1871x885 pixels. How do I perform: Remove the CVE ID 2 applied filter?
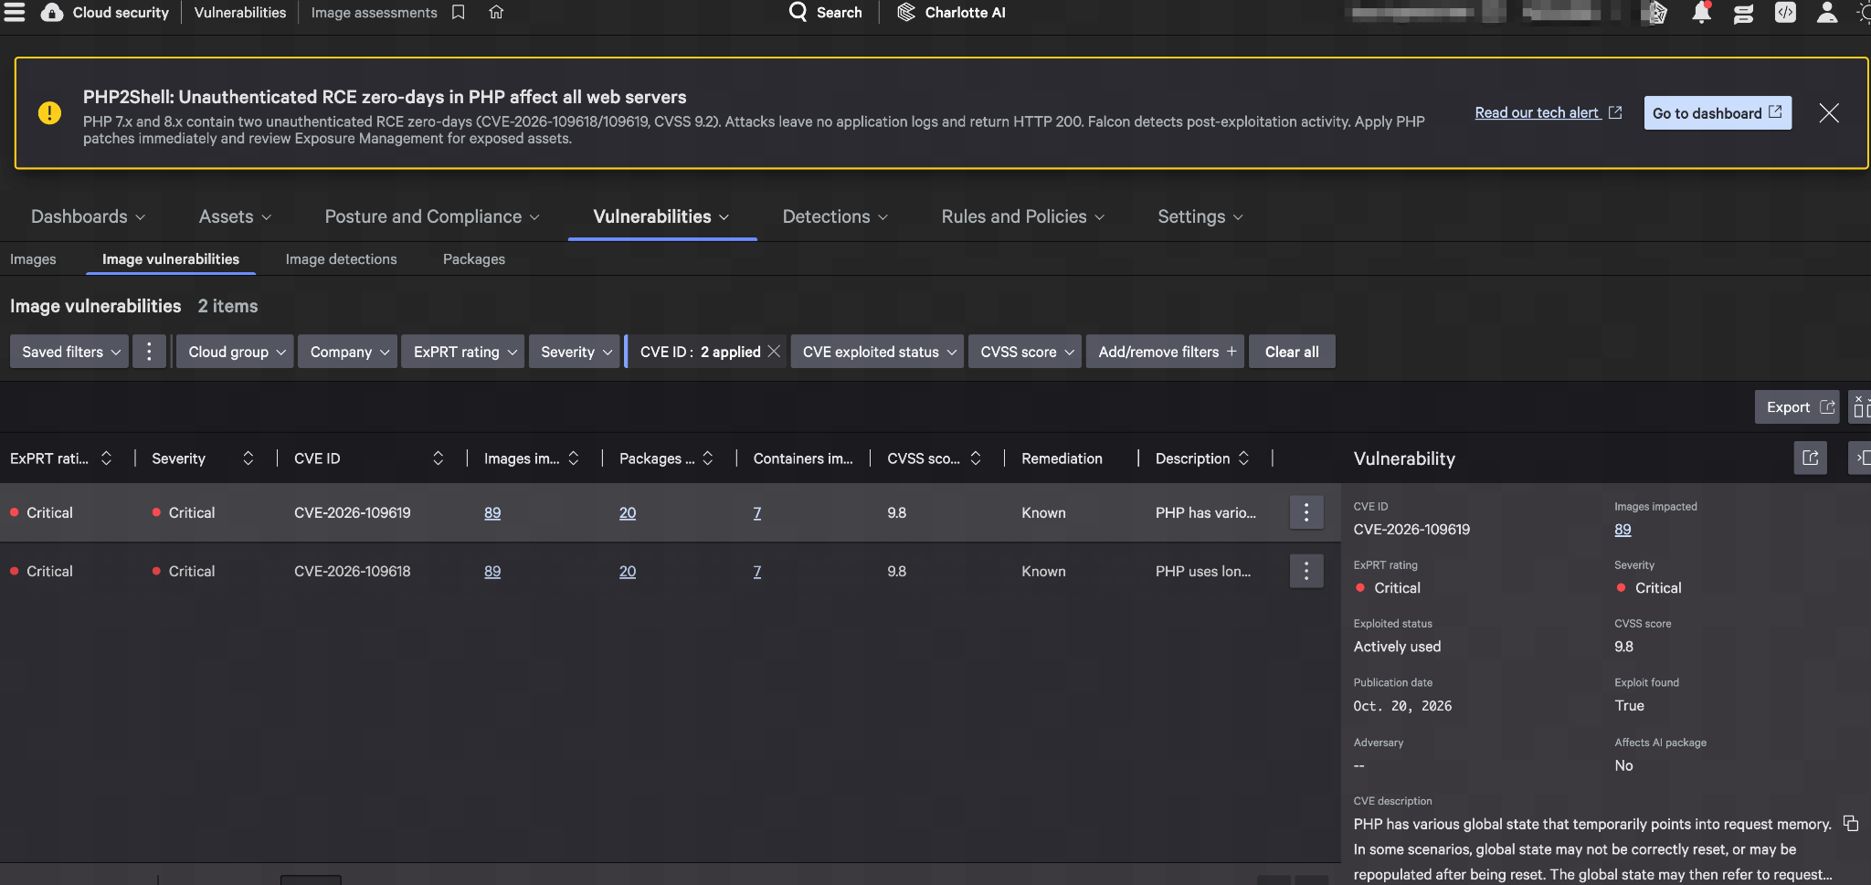point(774,352)
